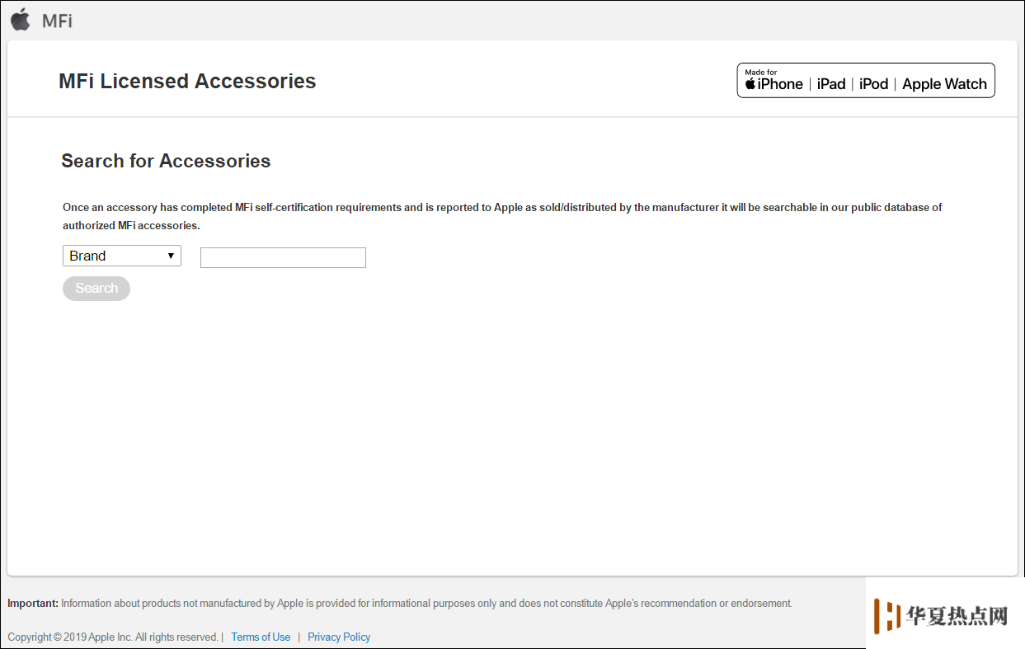Click the paragraph about MFi self-certification requirements
Screen dimensions: 1025x649
coord(502,216)
